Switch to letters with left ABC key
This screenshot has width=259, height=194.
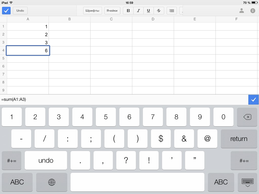coord(17,182)
